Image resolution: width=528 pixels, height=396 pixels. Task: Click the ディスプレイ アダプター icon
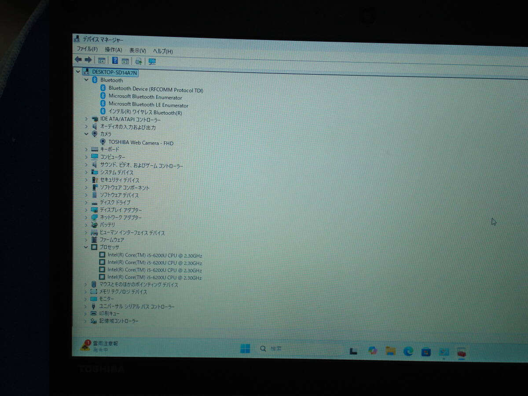click(94, 209)
